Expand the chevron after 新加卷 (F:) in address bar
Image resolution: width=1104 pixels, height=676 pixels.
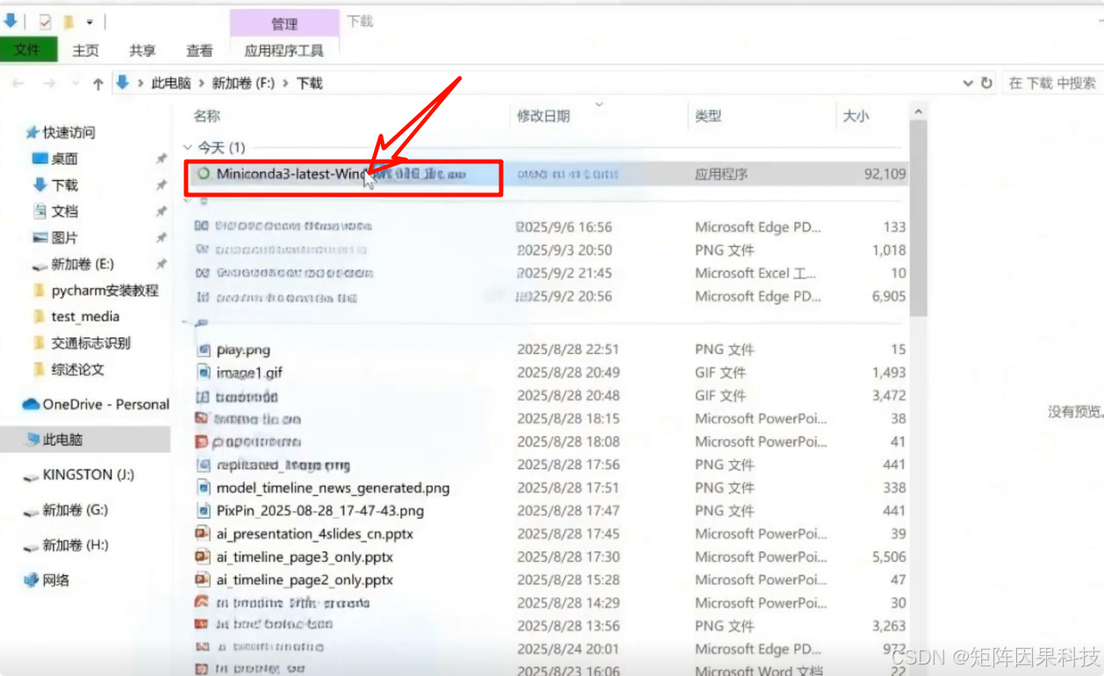point(285,83)
